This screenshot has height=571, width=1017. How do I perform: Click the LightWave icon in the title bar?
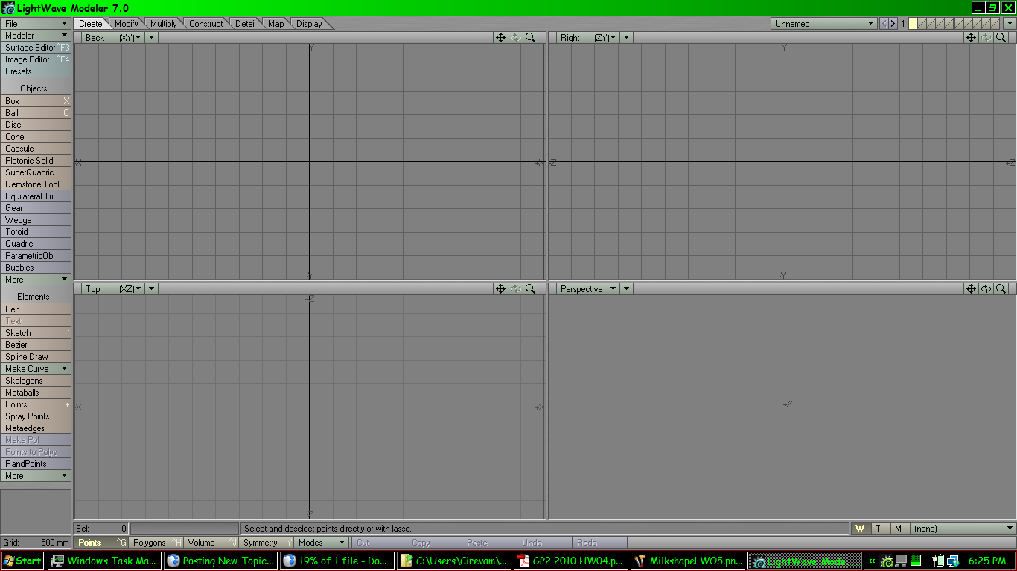tap(8, 8)
